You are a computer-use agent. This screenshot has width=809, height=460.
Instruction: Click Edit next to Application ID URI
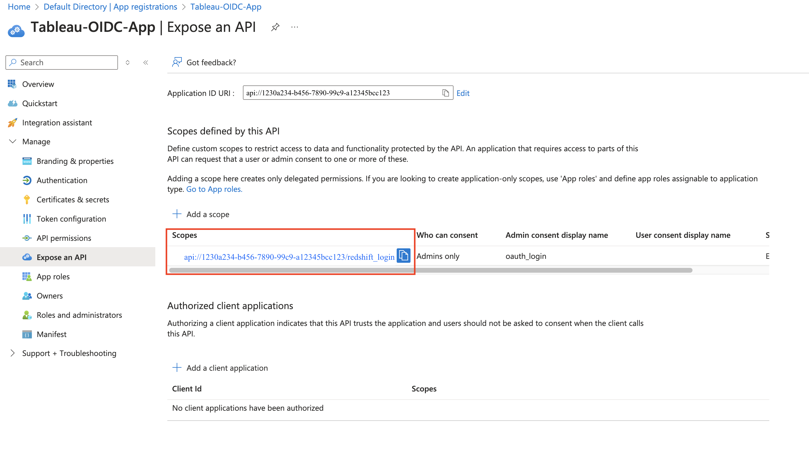(463, 93)
